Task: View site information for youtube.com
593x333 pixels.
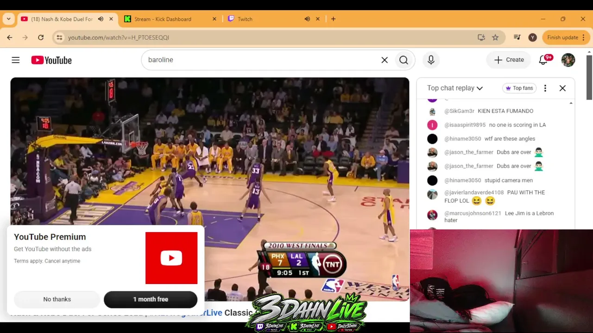Action: pyautogui.click(x=59, y=37)
